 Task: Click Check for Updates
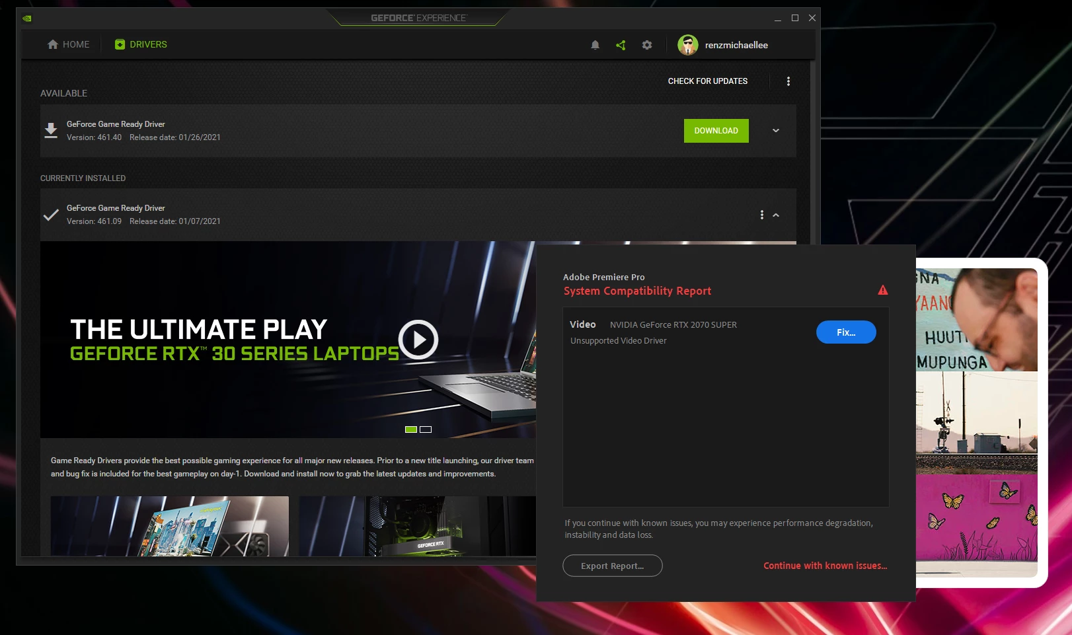(x=708, y=81)
